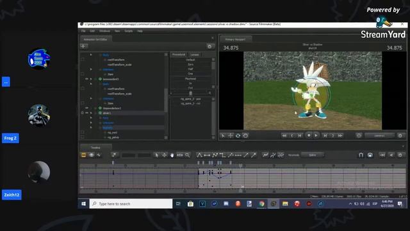Screen dimensions: 410x231
Task: Open the Windows menu
Action: point(104,31)
